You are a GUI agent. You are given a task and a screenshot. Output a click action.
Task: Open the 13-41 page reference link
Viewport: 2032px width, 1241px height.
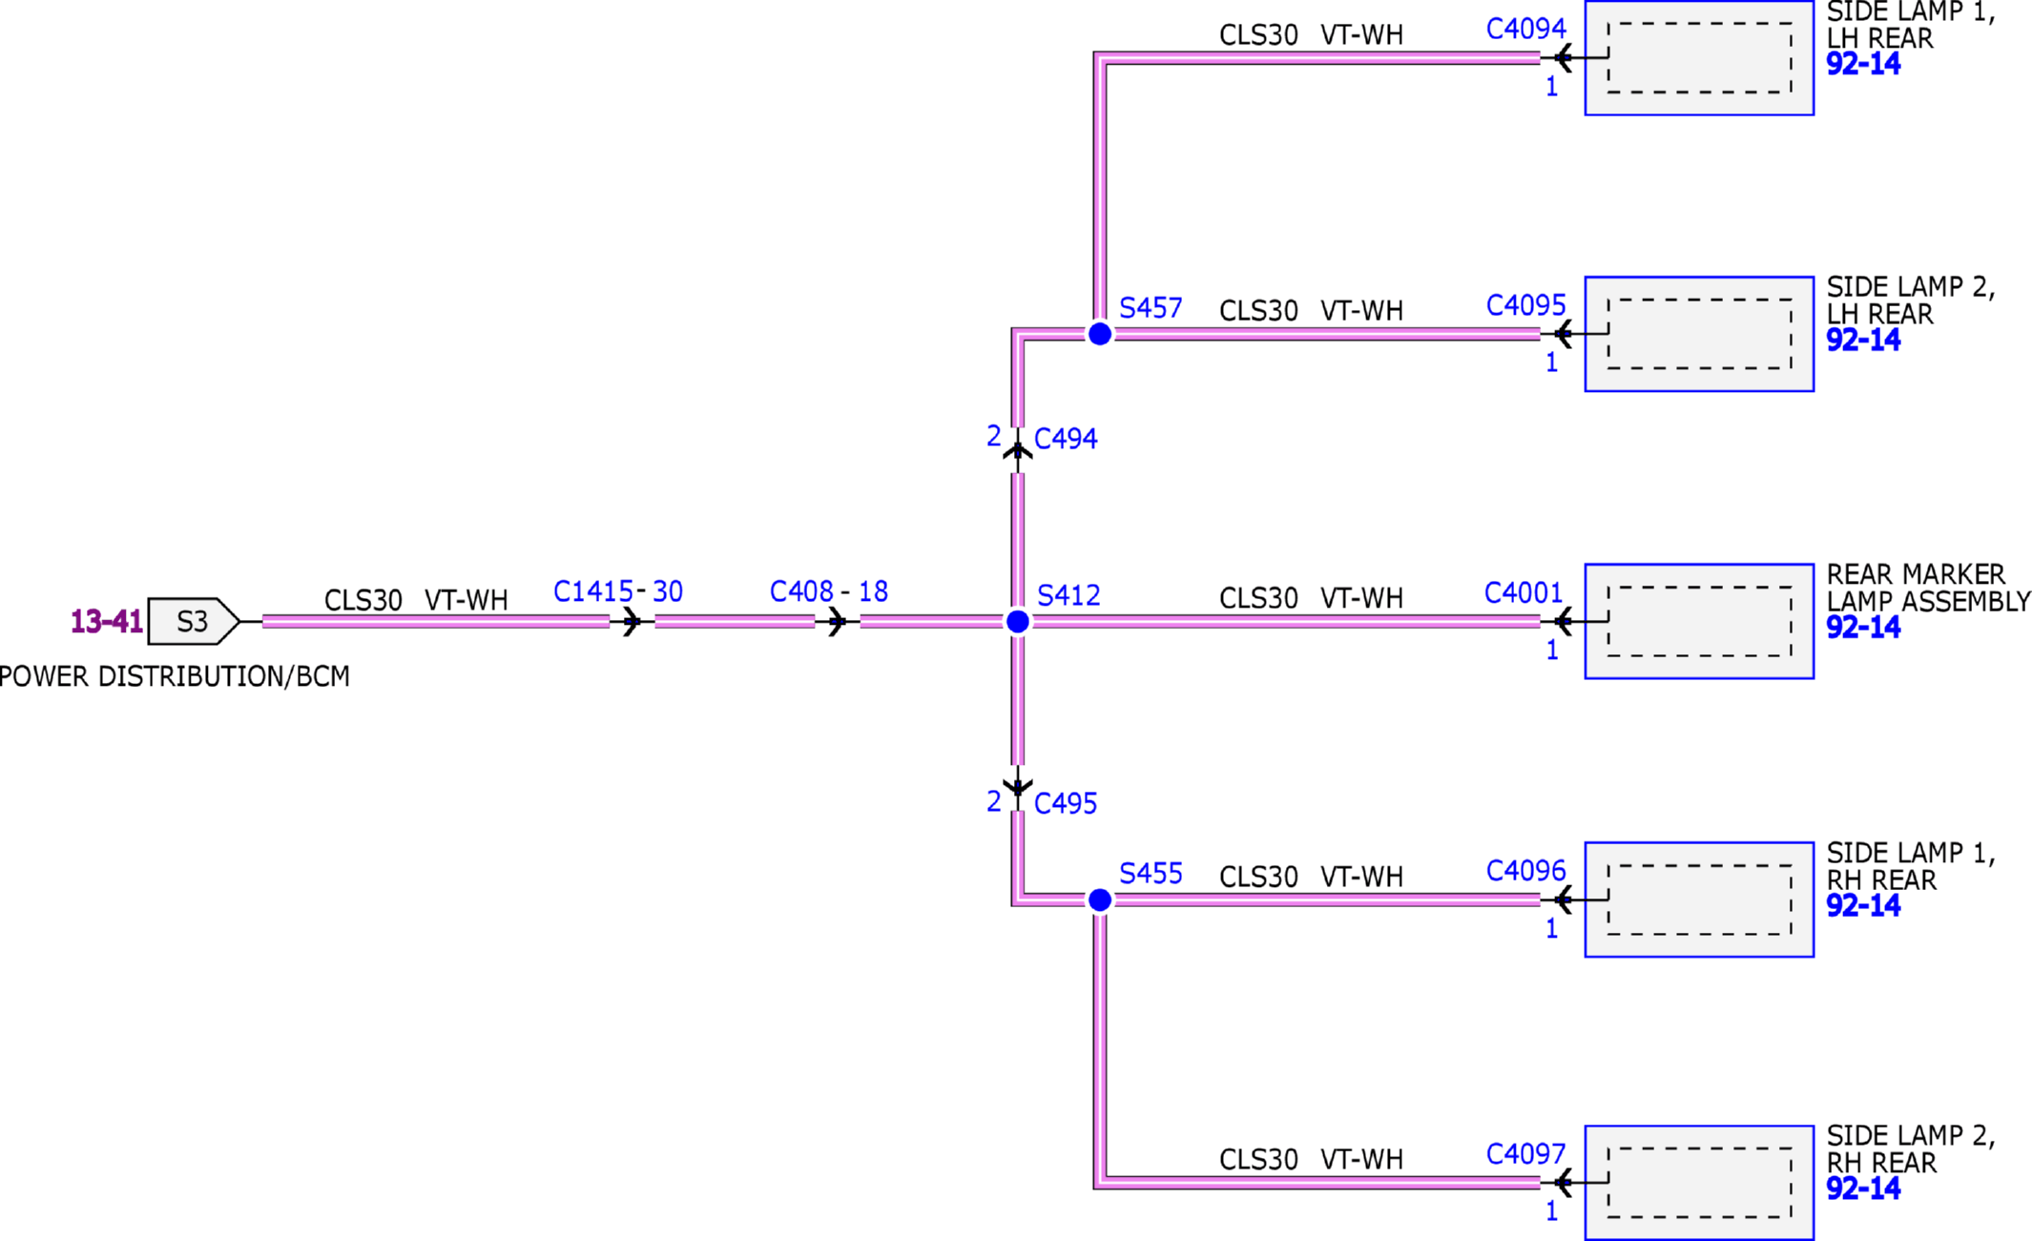coord(107,622)
